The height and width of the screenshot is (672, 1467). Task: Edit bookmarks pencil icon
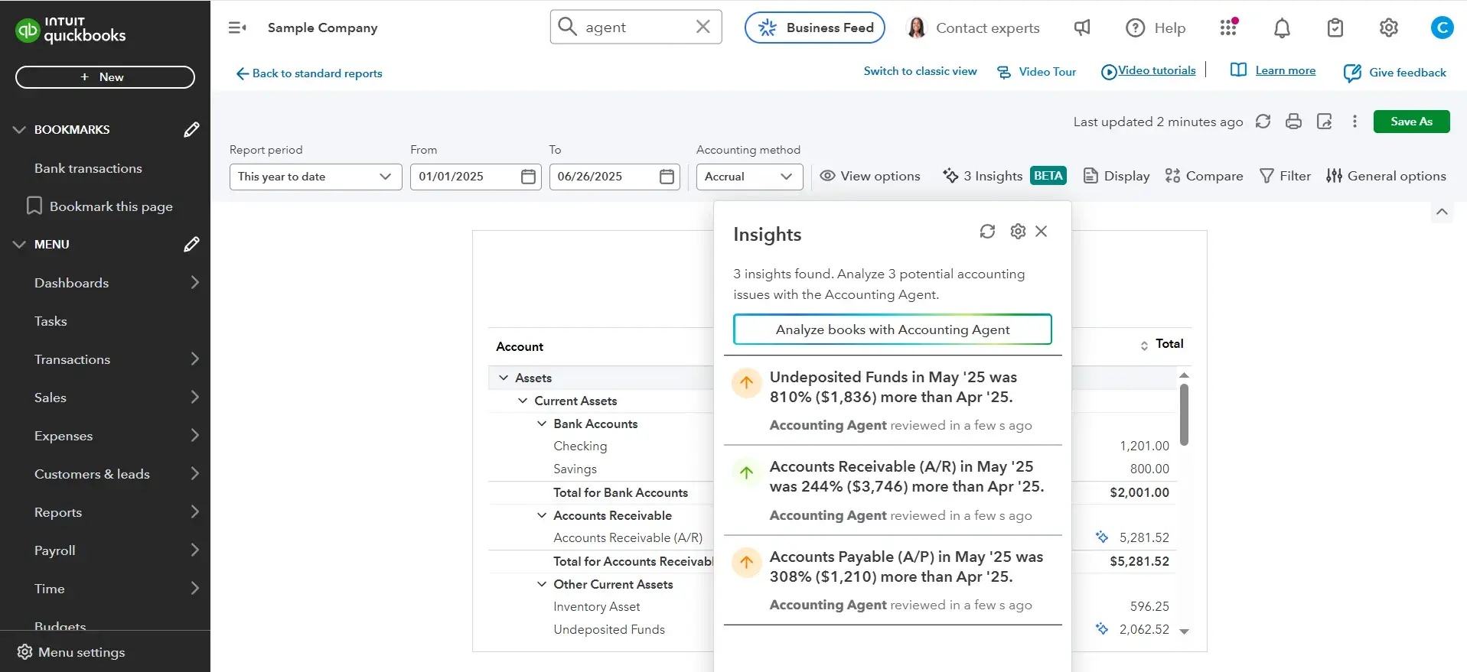coord(191,129)
